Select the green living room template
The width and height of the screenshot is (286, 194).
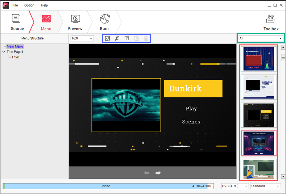[259, 169]
